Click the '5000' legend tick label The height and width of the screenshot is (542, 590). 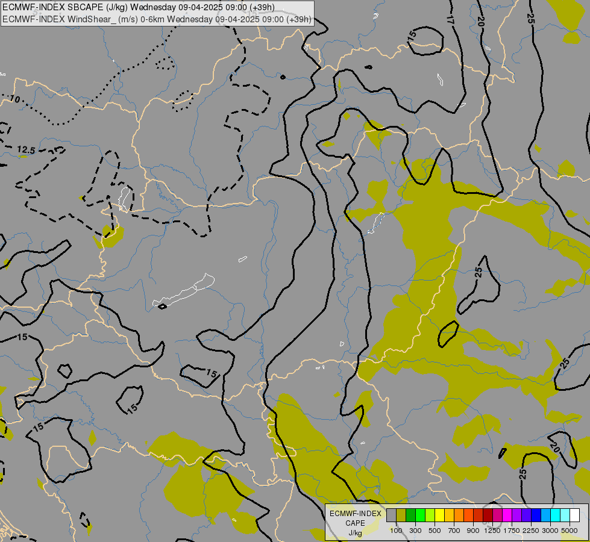pos(570,531)
